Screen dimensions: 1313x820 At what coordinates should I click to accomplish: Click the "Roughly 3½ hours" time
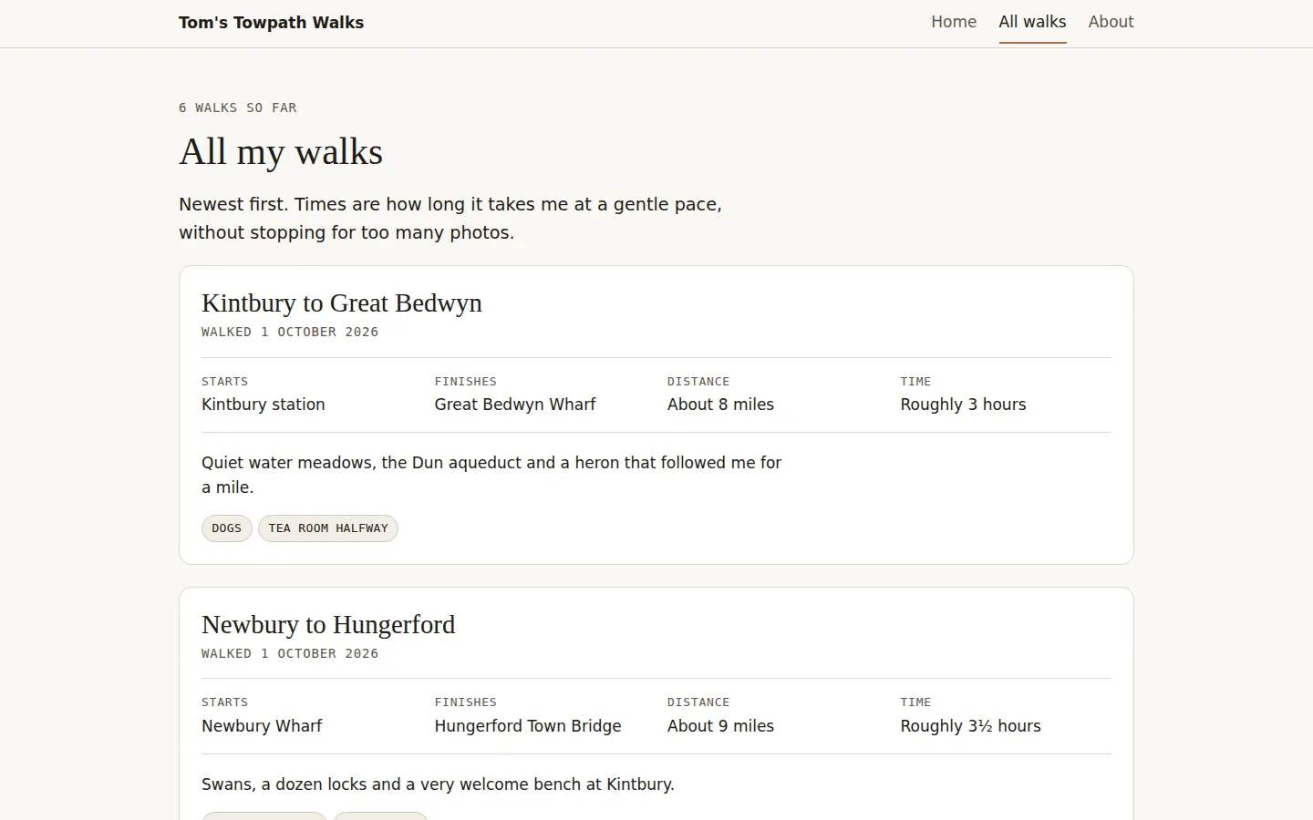(970, 726)
